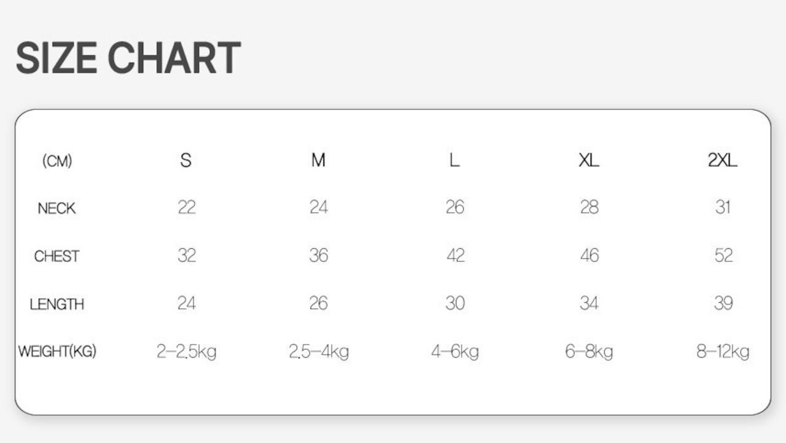Click the NECK row label
Image resolution: width=786 pixels, height=443 pixels.
56,208
